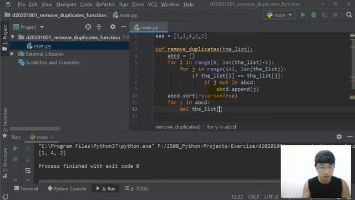This screenshot has height=200, width=355.
Task: Open the Navigate menu
Action: coord(66,4)
